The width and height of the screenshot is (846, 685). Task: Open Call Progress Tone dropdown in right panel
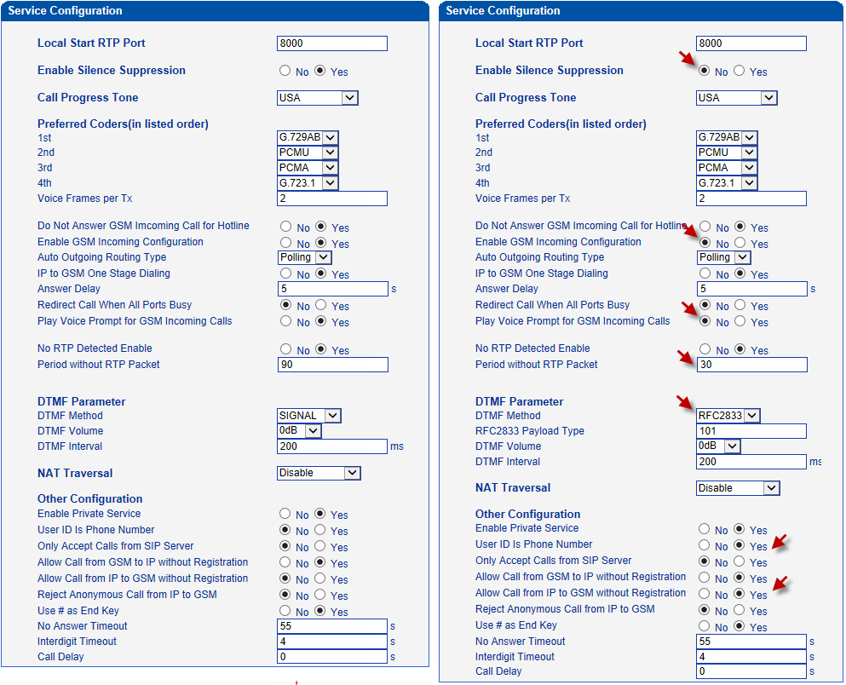click(736, 98)
